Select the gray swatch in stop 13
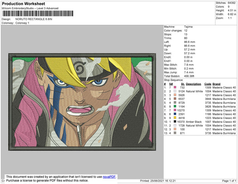The width and height of the screenshot is (238, 184). 175,133
